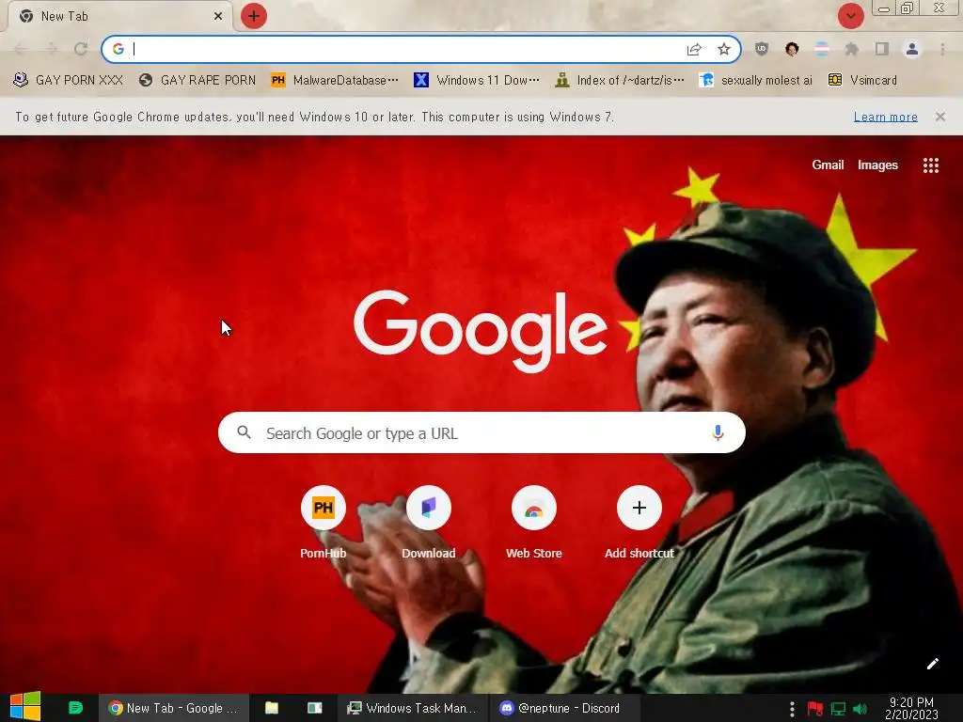Open the profile avatar button

pos(912,49)
